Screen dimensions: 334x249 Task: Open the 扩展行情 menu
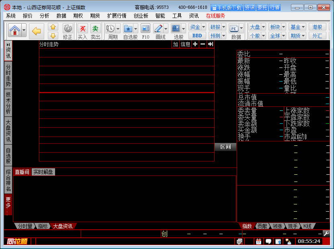point(117,16)
